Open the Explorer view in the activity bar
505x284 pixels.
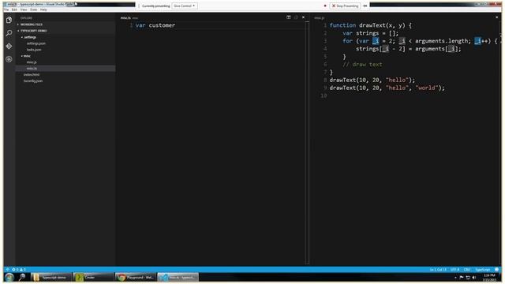pyautogui.click(x=9, y=20)
